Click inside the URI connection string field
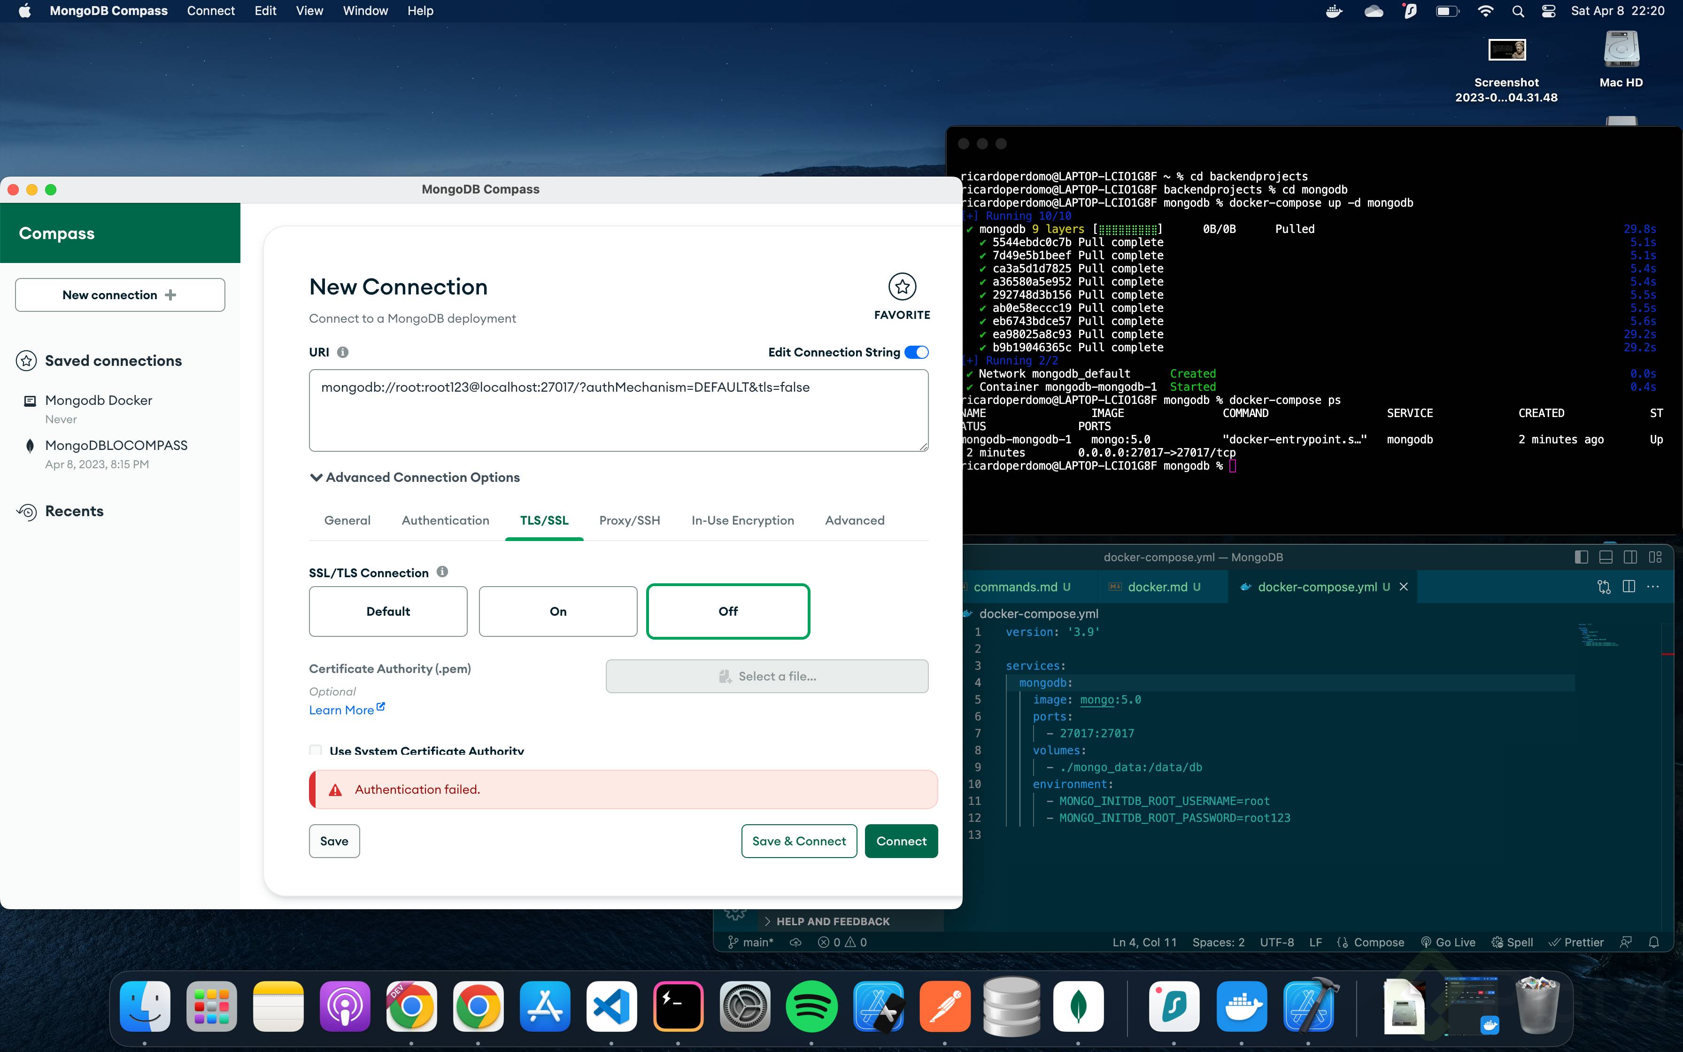Viewport: 1683px width, 1052px height. 618,410
